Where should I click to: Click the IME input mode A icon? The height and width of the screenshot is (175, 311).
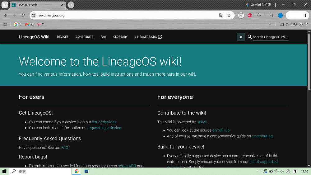[295, 171]
